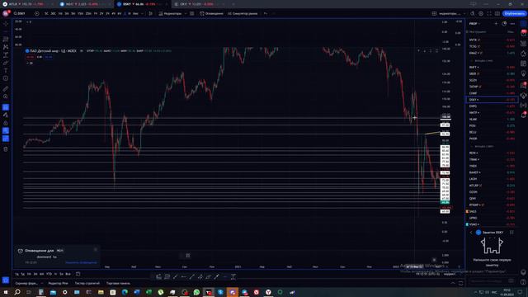This screenshot has width=528, height=297.
Task: Open the Тестер стратегий tab
Action: [87, 283]
